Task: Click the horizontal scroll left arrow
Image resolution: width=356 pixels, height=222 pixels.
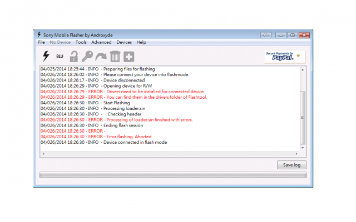Action: 43,154
